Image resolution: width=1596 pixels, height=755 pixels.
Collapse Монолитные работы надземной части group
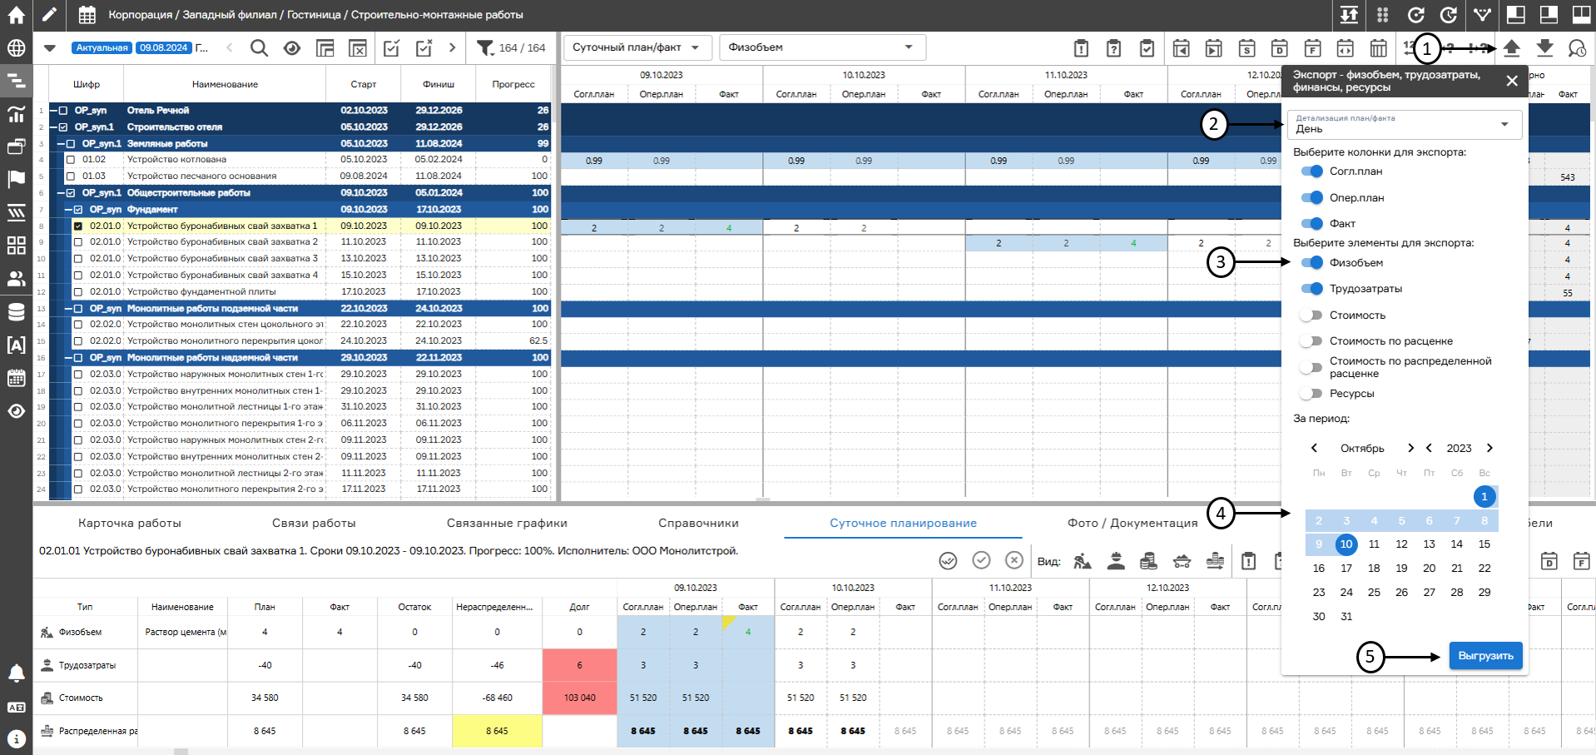tap(69, 358)
